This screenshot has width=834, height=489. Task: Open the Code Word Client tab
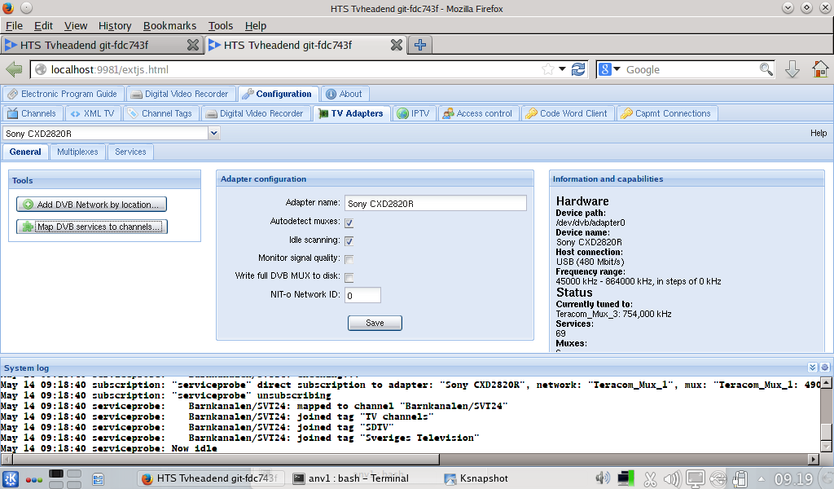coord(568,113)
